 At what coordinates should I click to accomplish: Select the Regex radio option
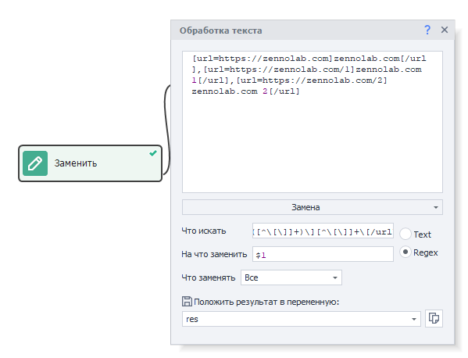405,252
